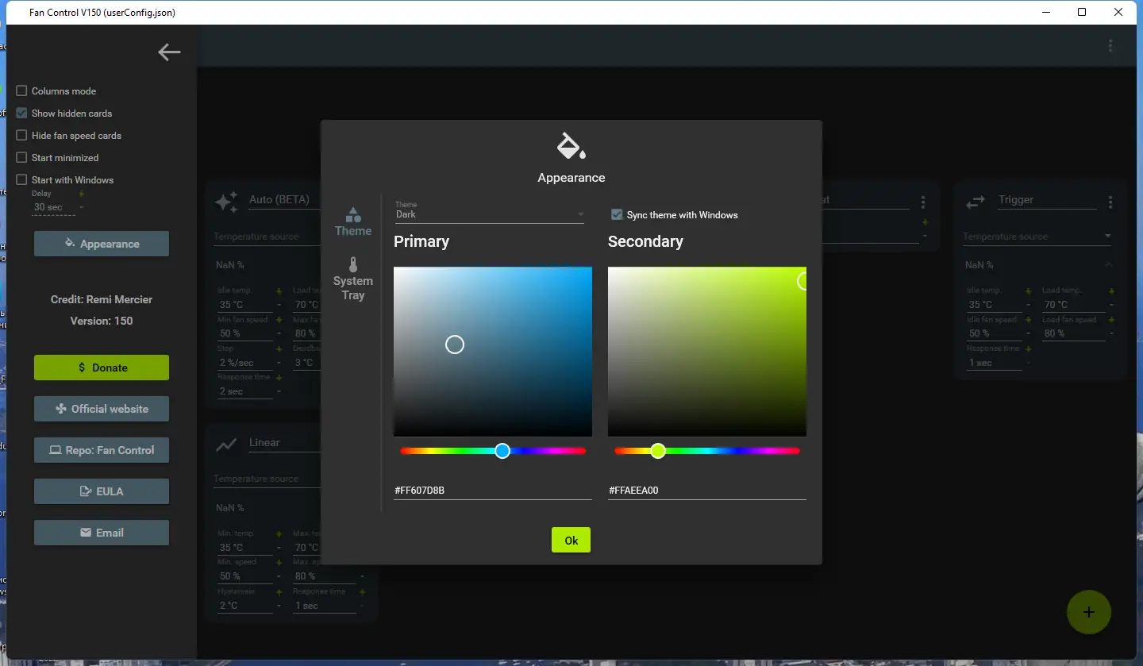Click the "Version: 150" text

(102, 321)
